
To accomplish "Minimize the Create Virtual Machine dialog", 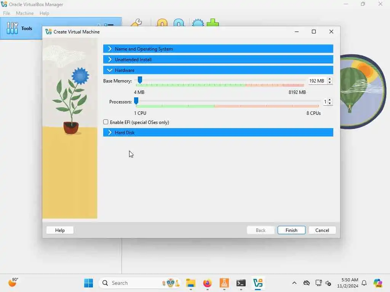I will pos(296,32).
